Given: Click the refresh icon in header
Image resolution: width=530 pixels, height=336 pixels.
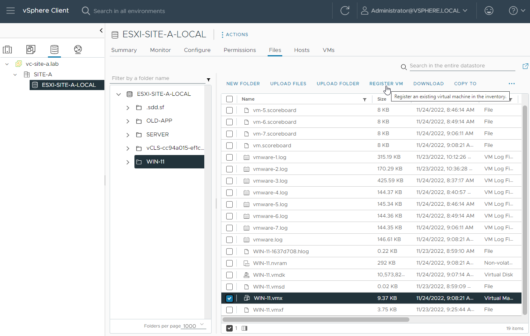Looking at the screenshot, I should (345, 11).
